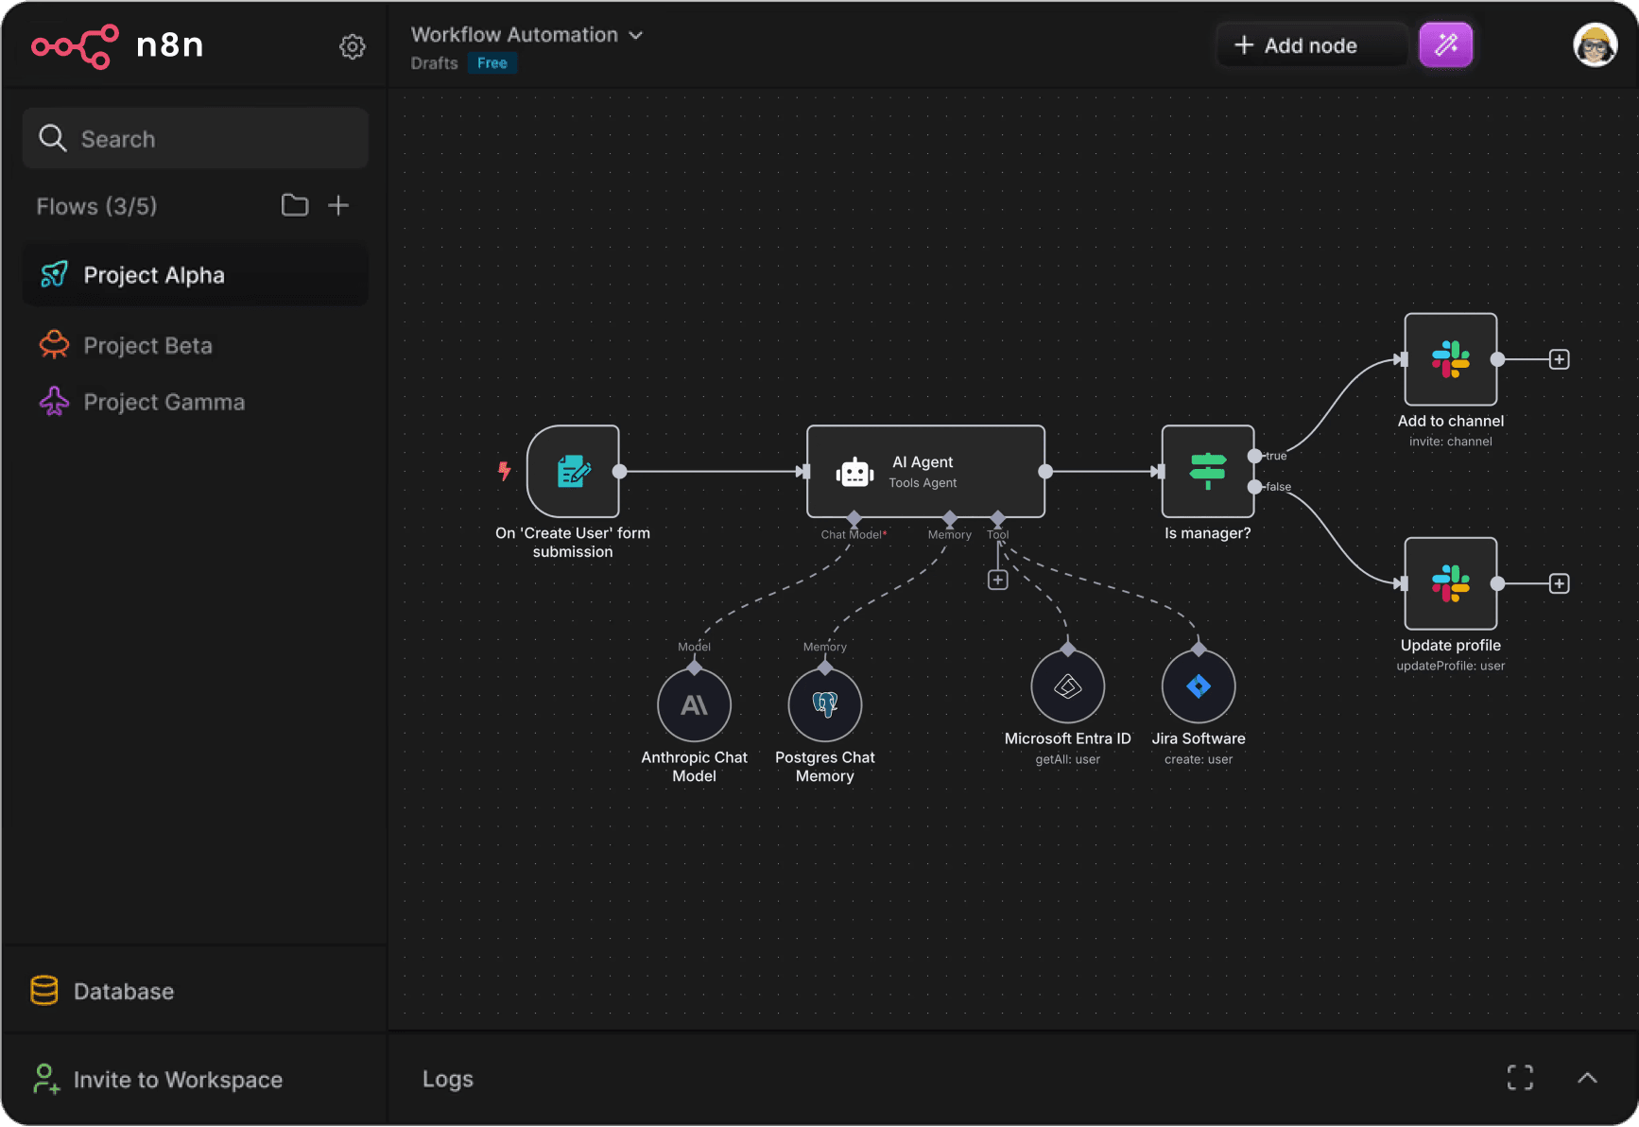Select the AI Agent robot icon

click(854, 472)
